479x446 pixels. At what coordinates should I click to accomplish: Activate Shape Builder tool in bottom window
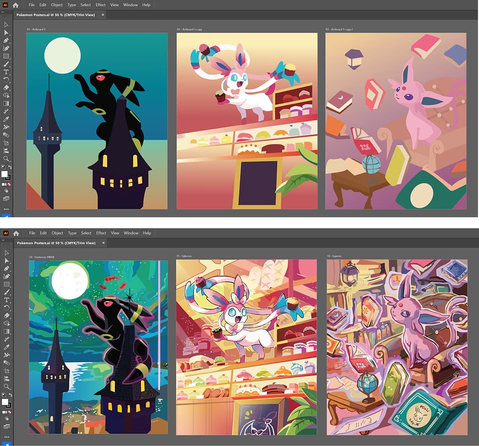click(x=6, y=324)
